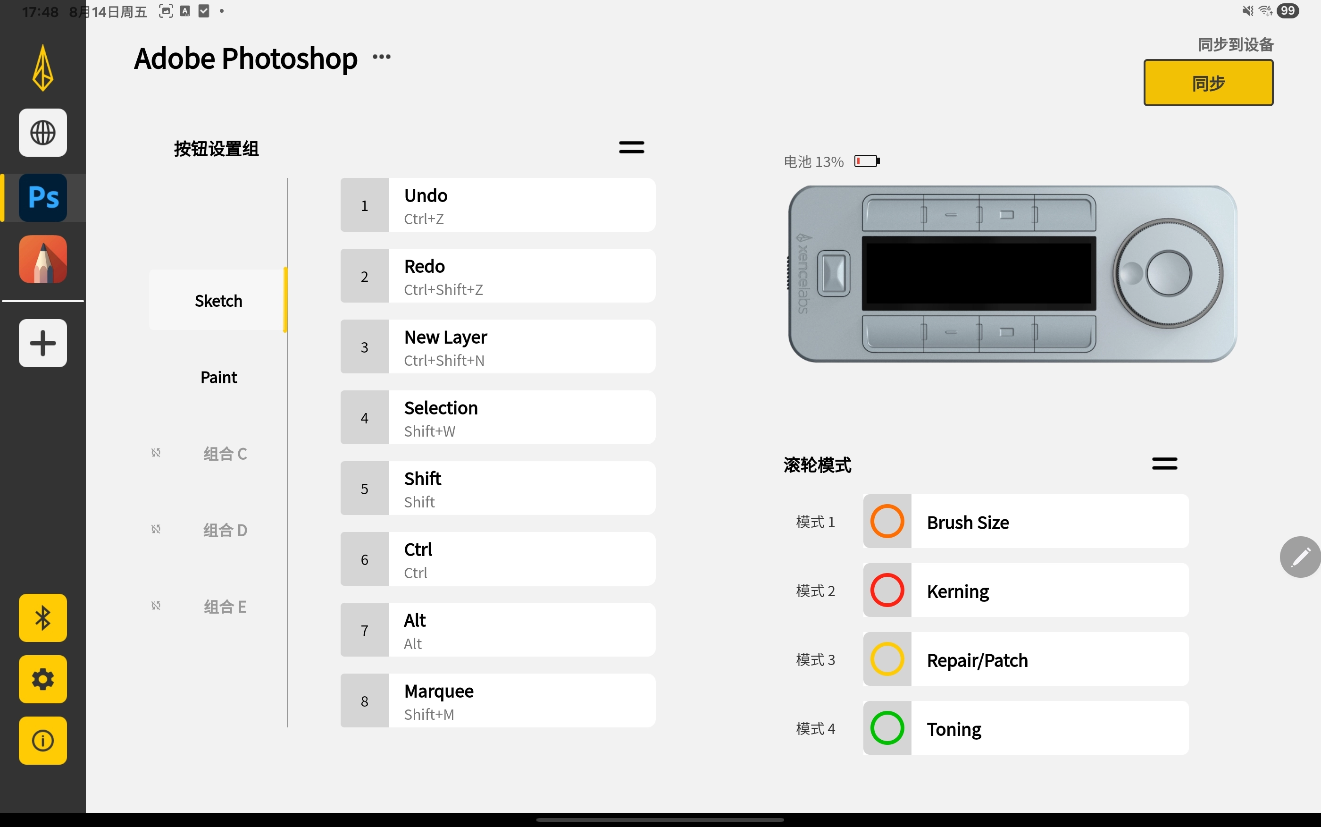Click the dial wheel on device image
This screenshot has height=827, width=1321.
[x=1168, y=273]
